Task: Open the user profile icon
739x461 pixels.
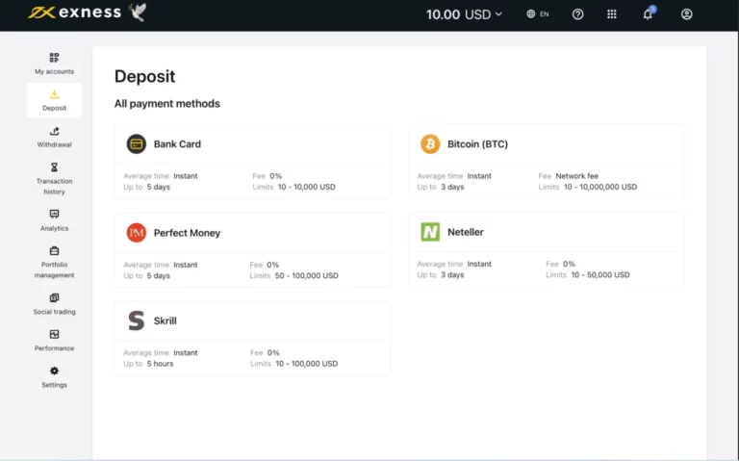Action: click(x=687, y=14)
